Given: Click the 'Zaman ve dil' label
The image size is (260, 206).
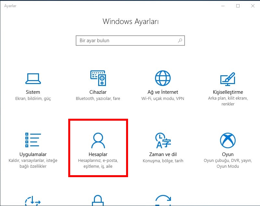Looking at the screenshot, I should click(x=163, y=154).
